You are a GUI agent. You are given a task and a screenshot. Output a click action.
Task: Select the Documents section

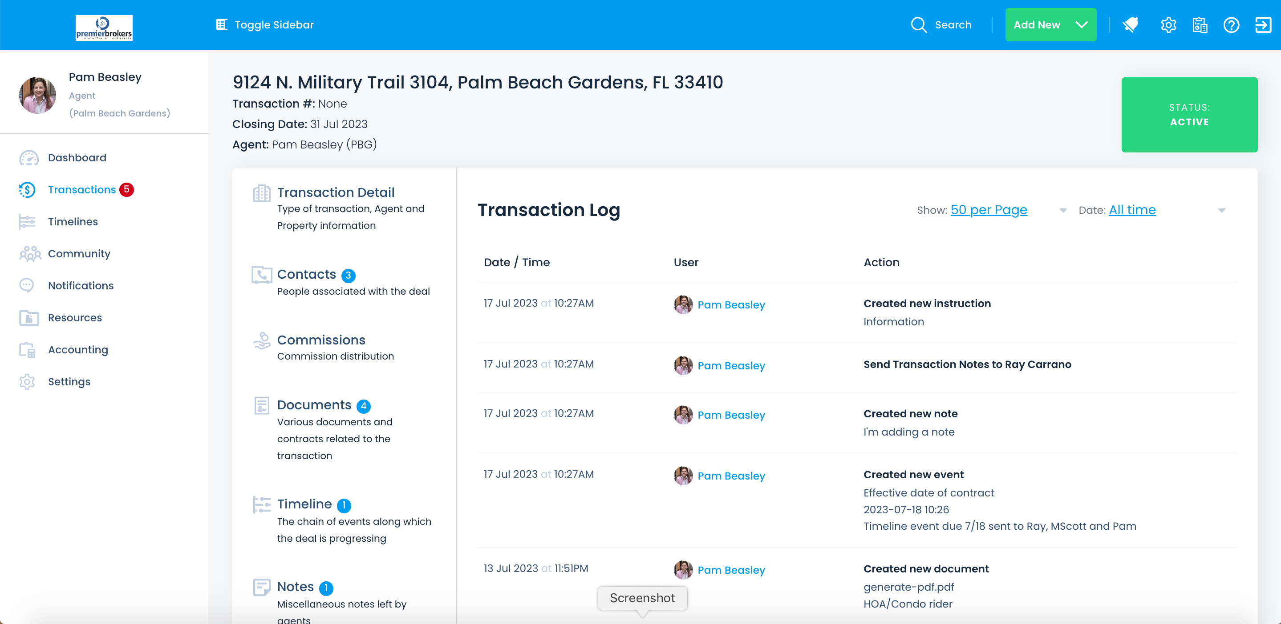tap(314, 405)
